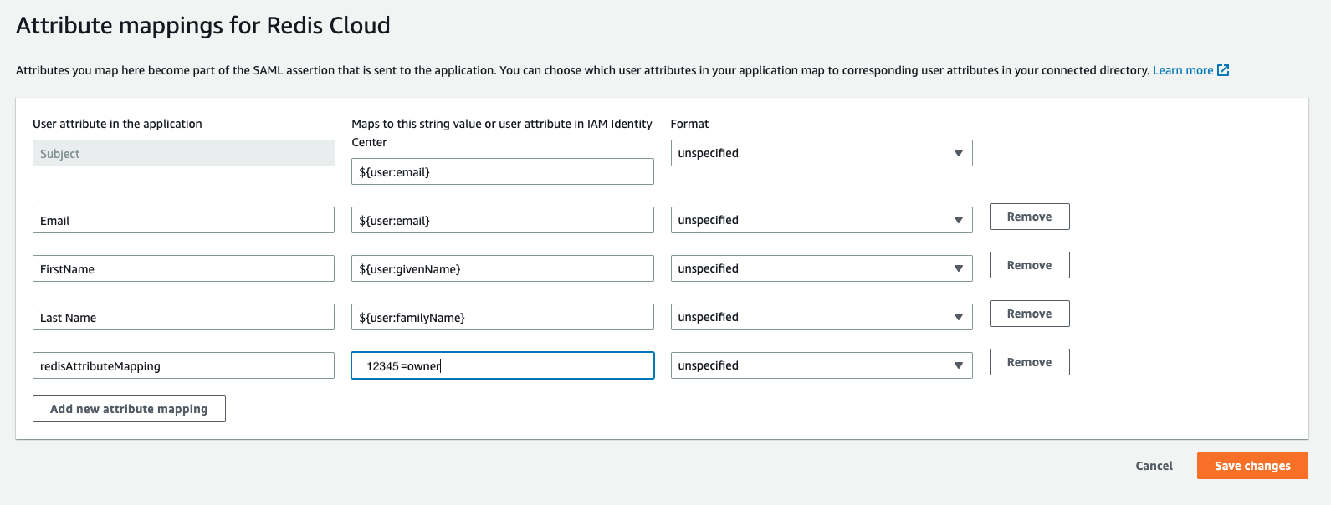The image size is (1331, 505).
Task: Expand the Format dropdown for Subject
Action: point(821,153)
